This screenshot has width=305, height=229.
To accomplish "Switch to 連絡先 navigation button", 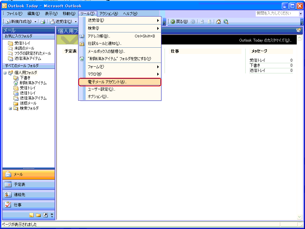I will click(x=29, y=195).
